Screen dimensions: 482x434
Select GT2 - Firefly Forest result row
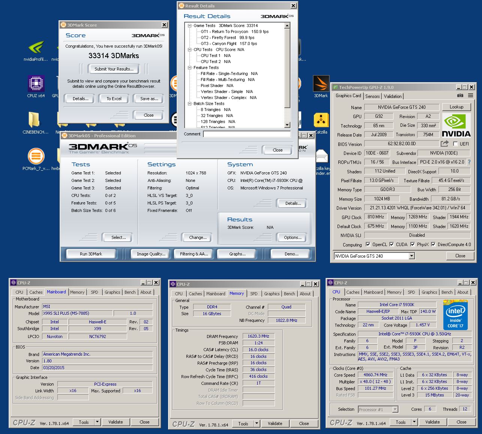tap(227, 38)
